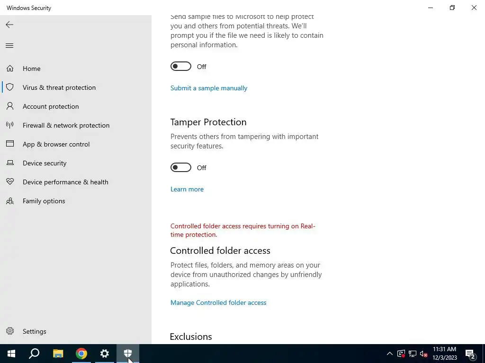This screenshot has width=485, height=363.
Task: Open the hamburger navigation menu
Action: [x=9, y=46]
